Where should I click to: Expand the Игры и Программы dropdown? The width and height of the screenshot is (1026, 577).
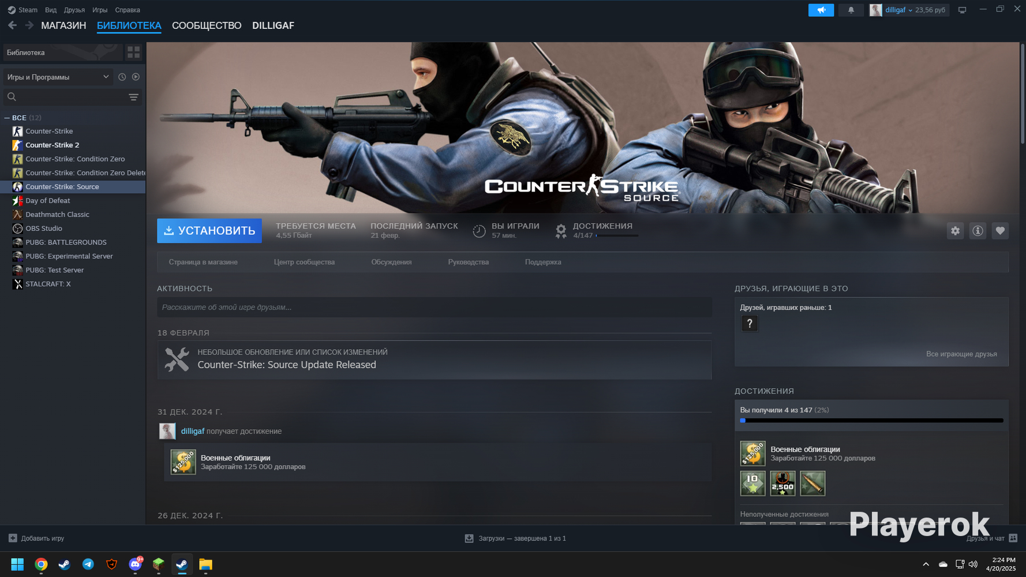pos(58,77)
